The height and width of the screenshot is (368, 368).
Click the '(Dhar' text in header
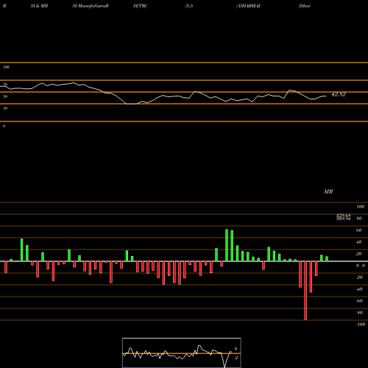click(304, 6)
